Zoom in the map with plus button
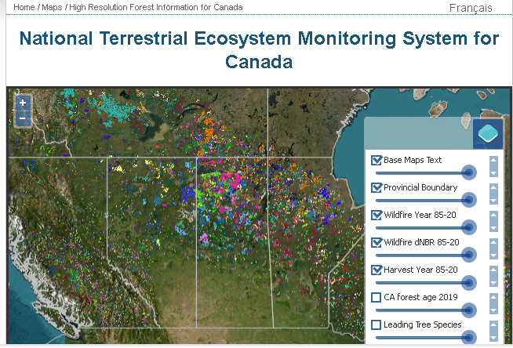The height and width of the screenshot is (348, 513). [x=23, y=103]
